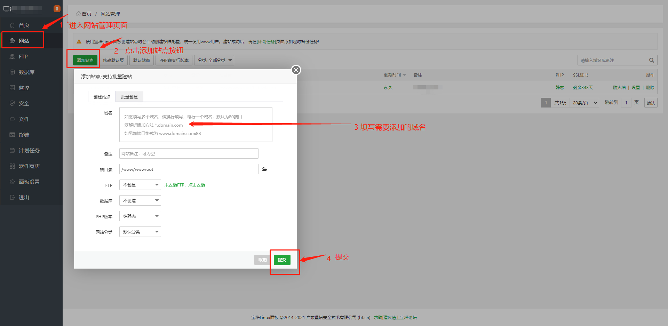
Task: Click the 永久 expiry text
Action: [x=388, y=88]
